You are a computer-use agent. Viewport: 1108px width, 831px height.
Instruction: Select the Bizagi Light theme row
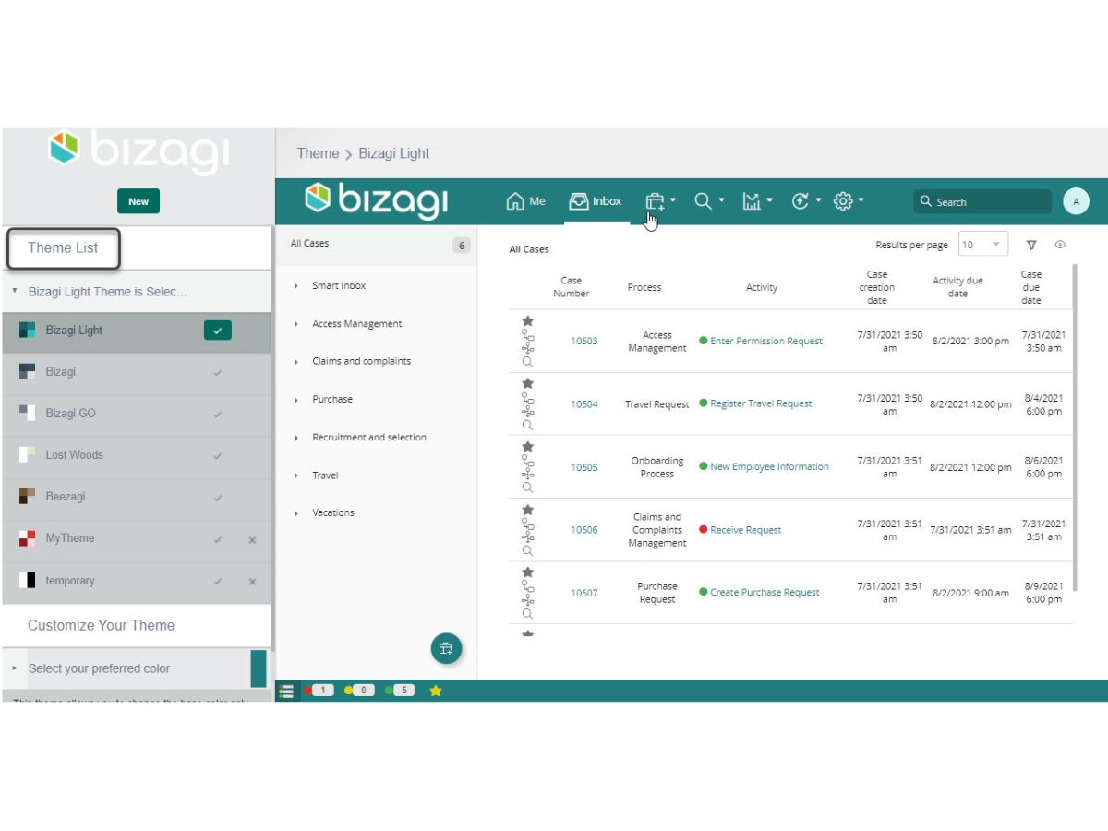pos(137,331)
